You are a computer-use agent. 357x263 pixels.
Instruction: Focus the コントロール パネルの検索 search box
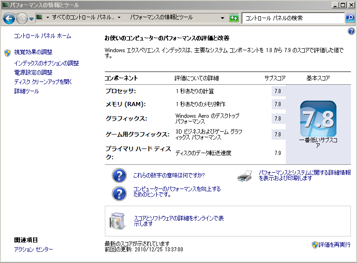(293, 18)
